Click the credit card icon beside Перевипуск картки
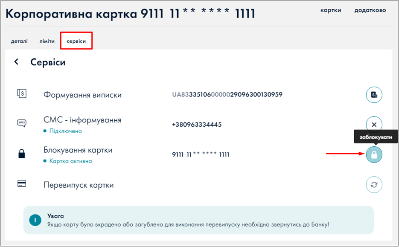 pyautogui.click(x=21, y=184)
